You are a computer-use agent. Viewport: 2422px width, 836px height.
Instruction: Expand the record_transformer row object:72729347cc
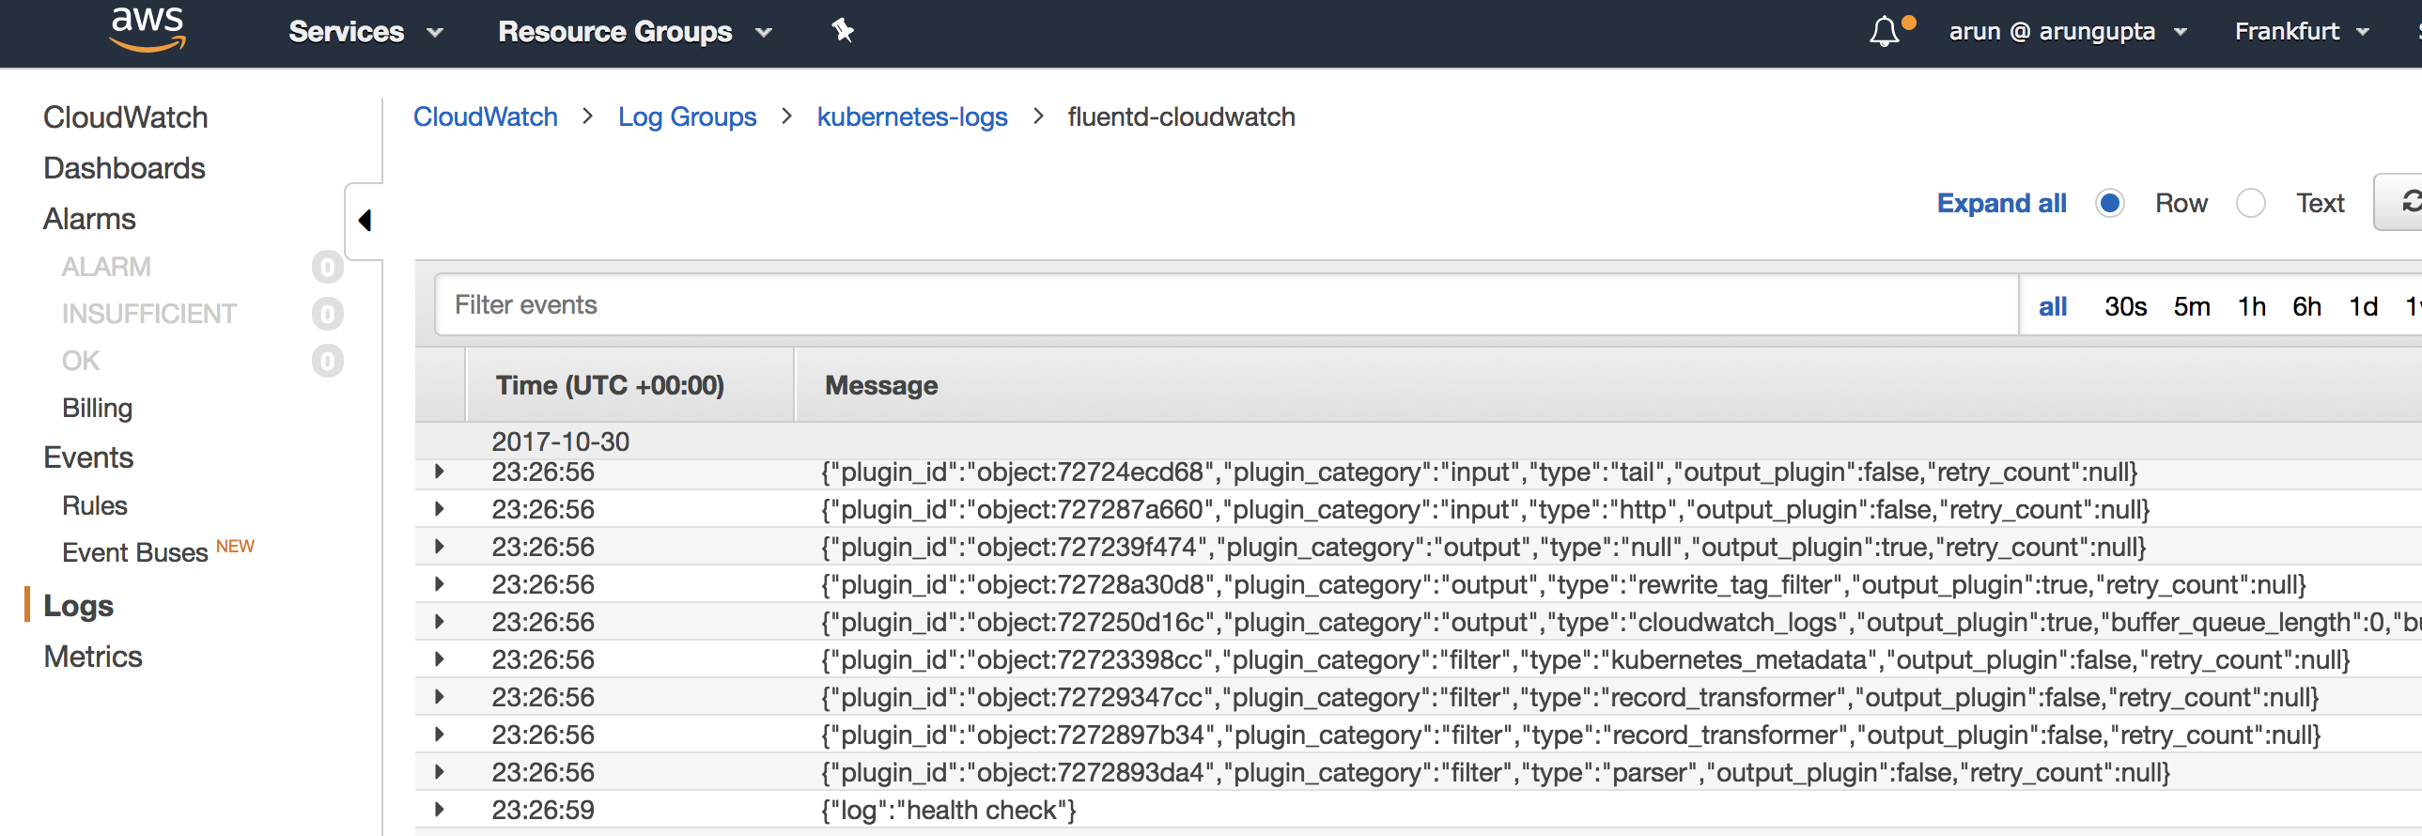pyautogui.click(x=439, y=697)
